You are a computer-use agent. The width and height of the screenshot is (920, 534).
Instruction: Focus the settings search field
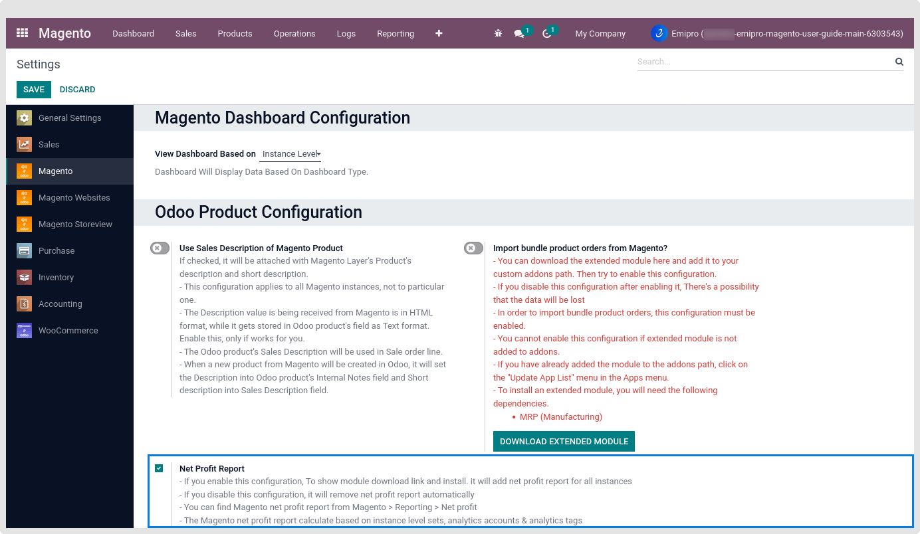[x=763, y=62]
